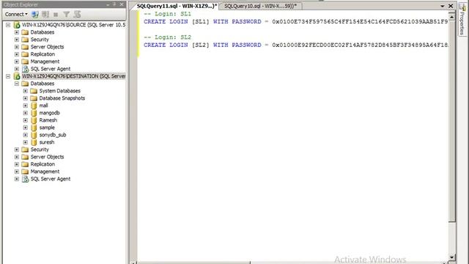Expand SQL Server Agent under SOURCE

17,69
